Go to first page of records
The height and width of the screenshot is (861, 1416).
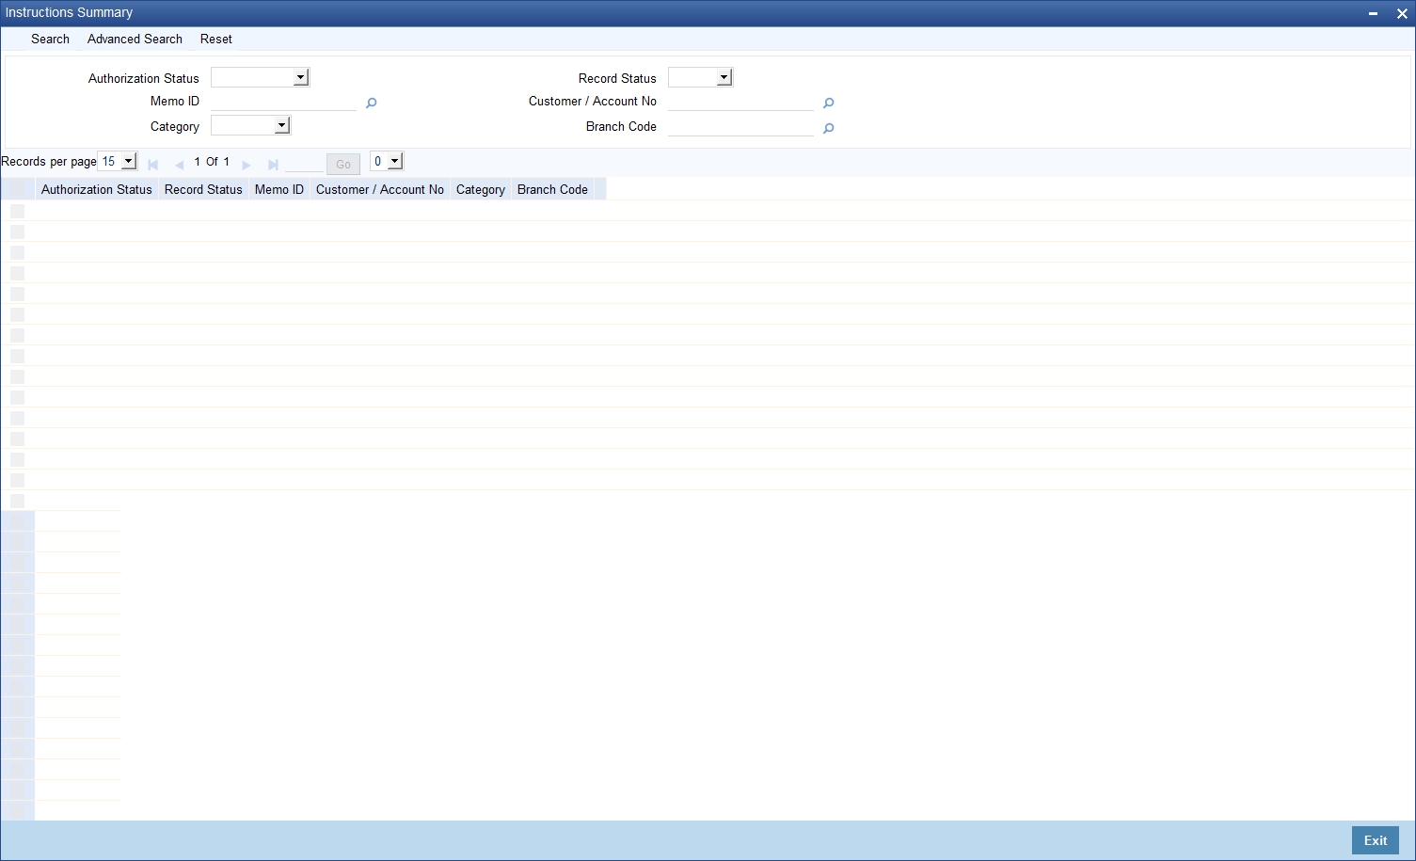tap(152, 164)
